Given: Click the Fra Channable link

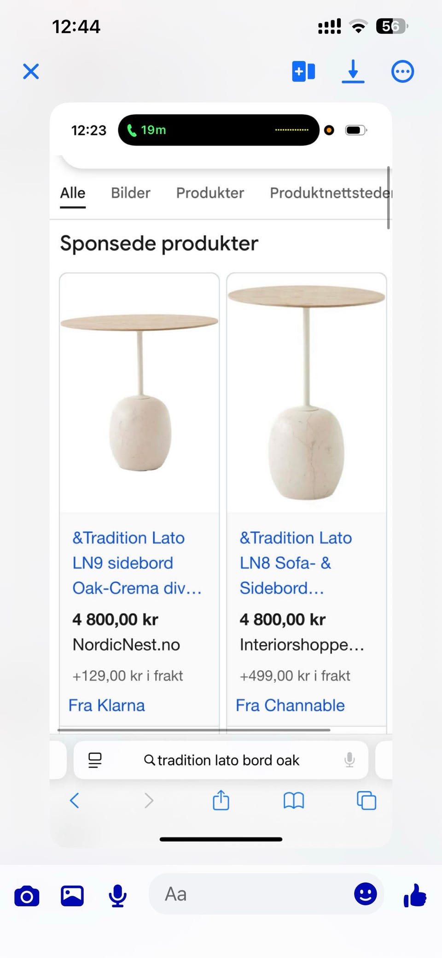Looking at the screenshot, I should pyautogui.click(x=290, y=705).
